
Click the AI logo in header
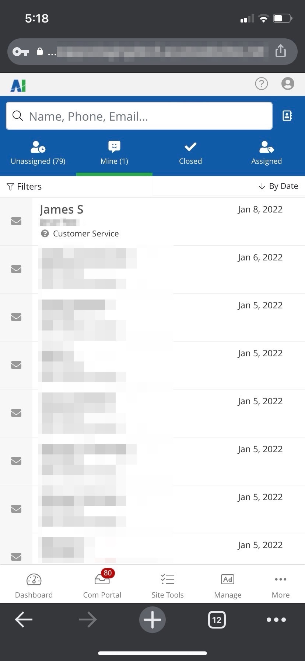[x=18, y=86]
